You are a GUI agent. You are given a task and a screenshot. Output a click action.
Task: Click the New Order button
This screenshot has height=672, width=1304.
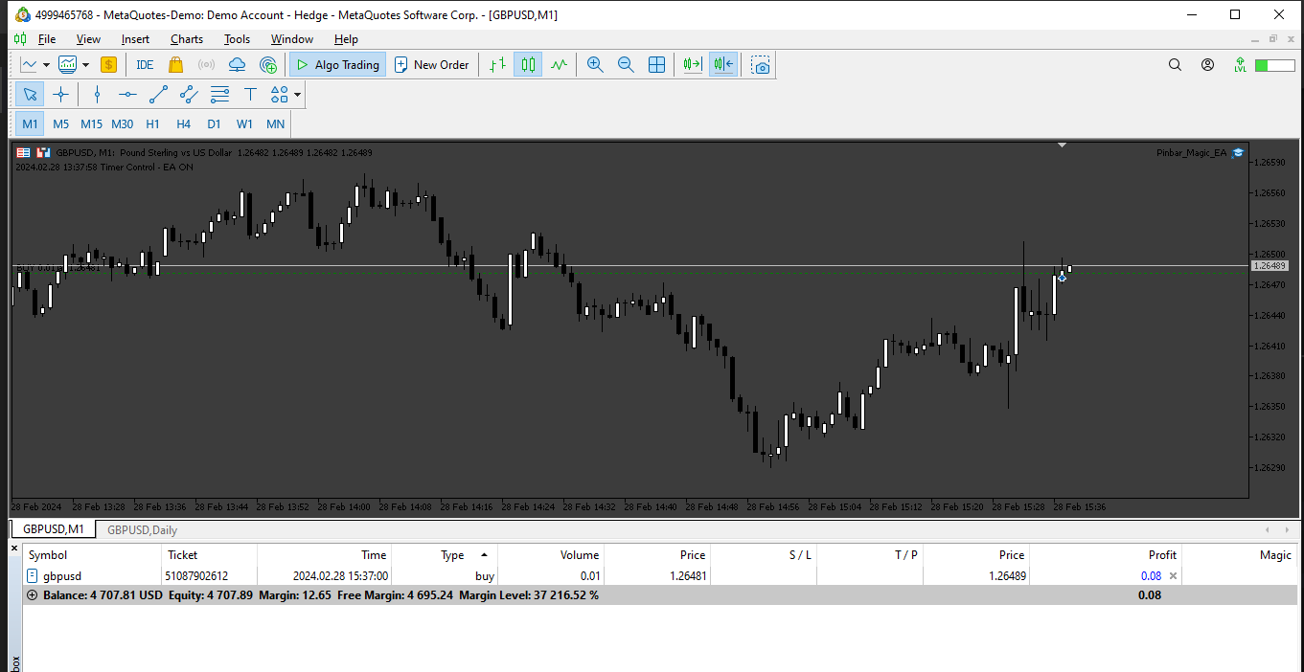(431, 65)
